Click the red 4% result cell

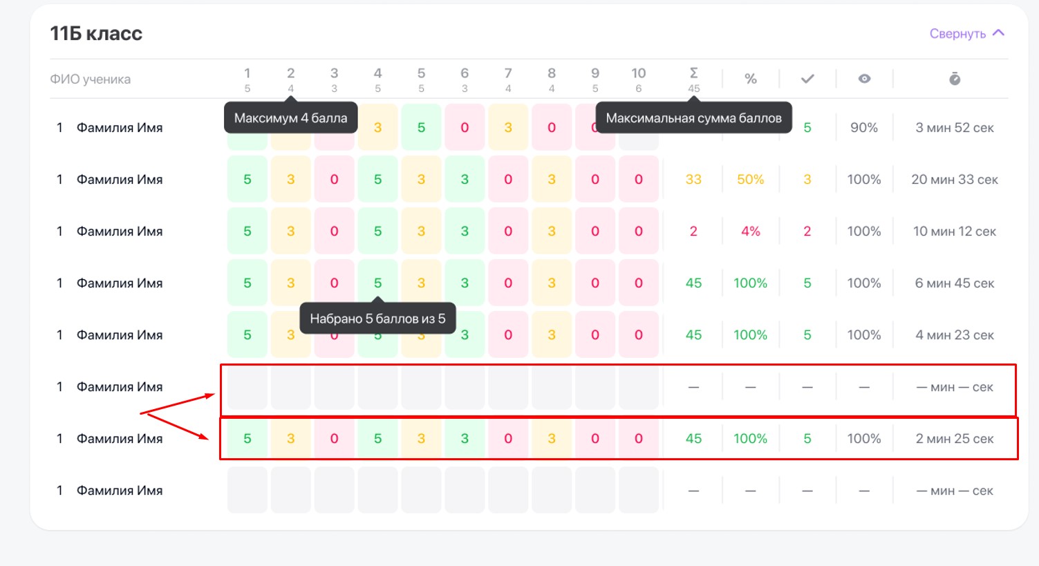[x=751, y=232]
